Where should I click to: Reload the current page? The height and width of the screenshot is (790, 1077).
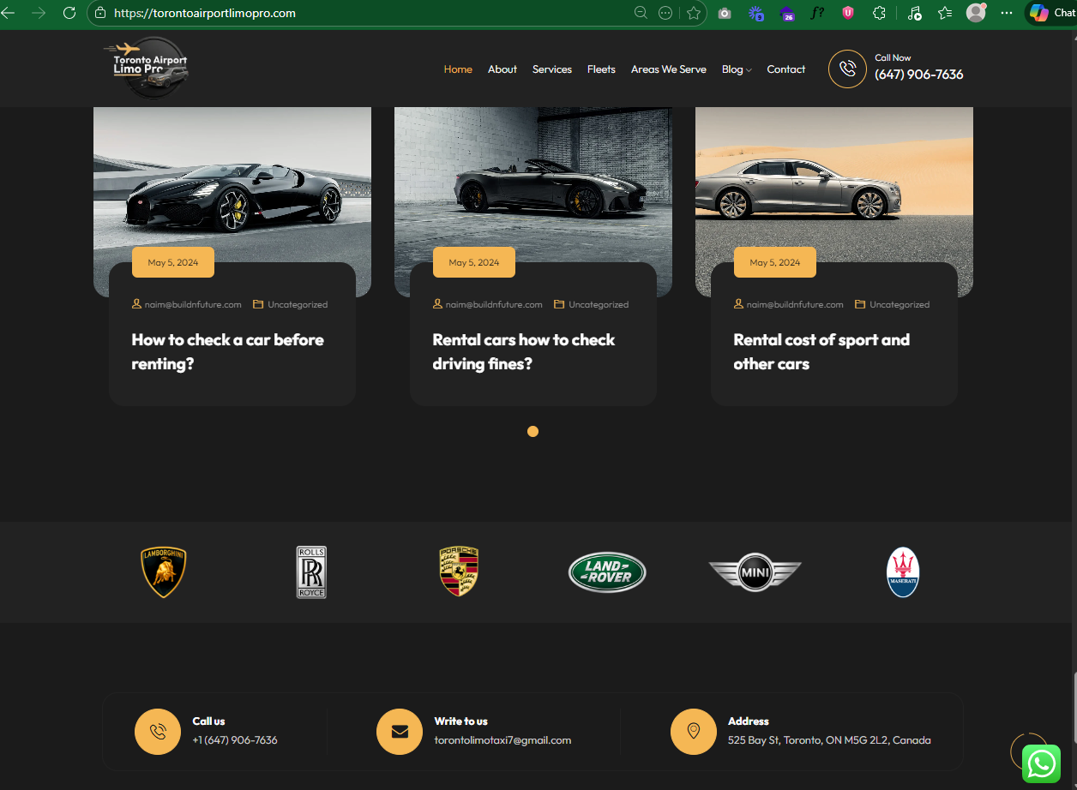pos(69,13)
